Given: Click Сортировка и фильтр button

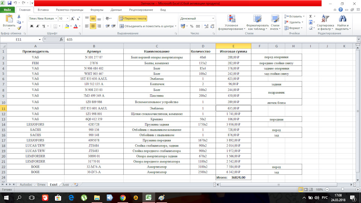Looking at the screenshot, I should click(325, 22).
